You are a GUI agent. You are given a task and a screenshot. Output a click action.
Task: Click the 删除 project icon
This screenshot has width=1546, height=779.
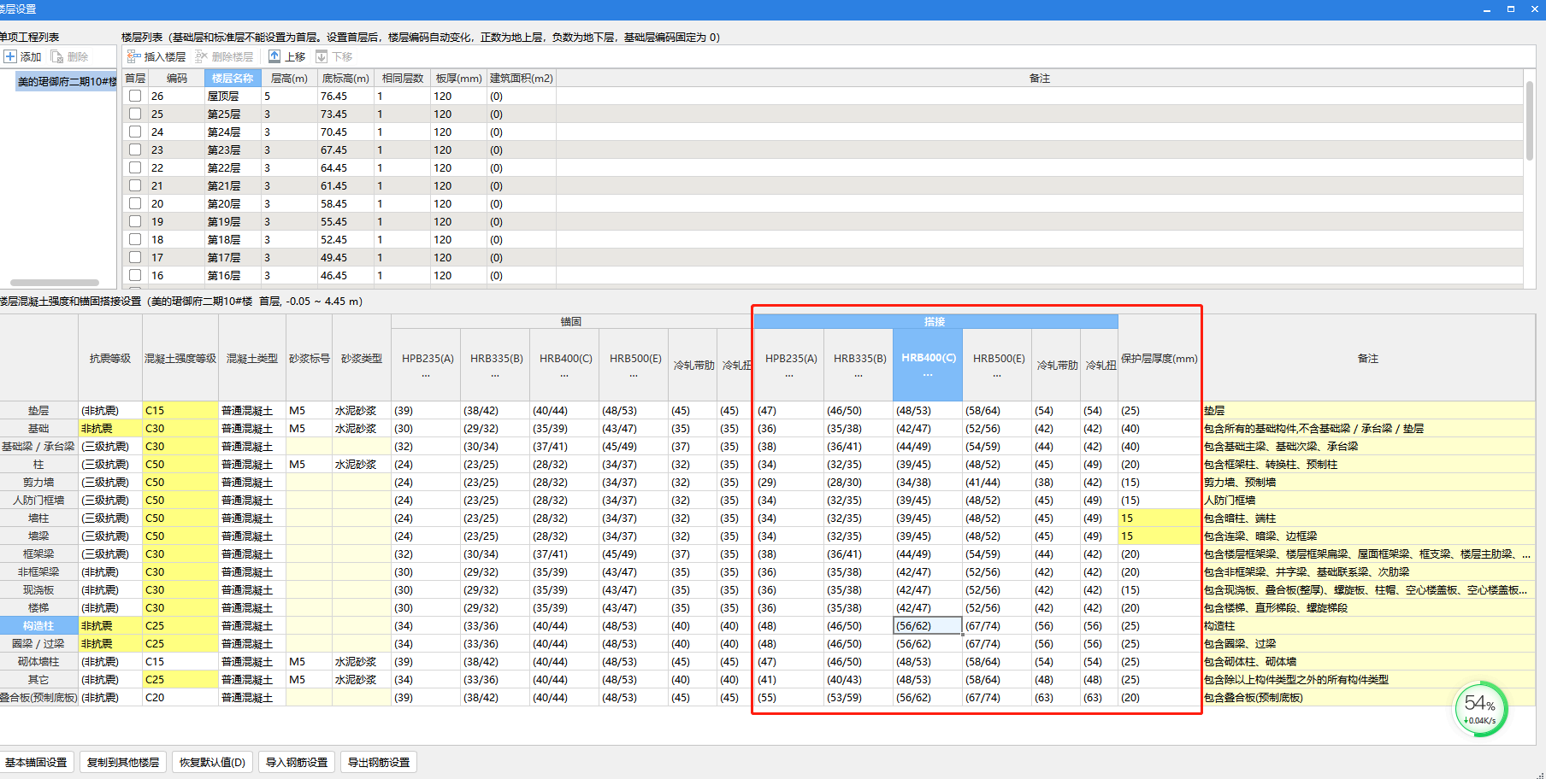(57, 56)
